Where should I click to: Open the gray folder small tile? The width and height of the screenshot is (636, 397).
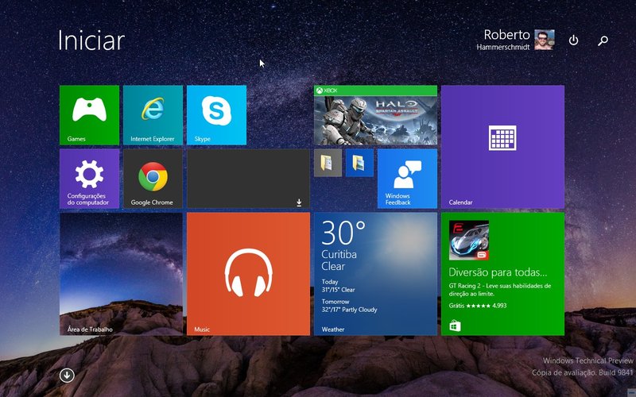[x=328, y=163]
